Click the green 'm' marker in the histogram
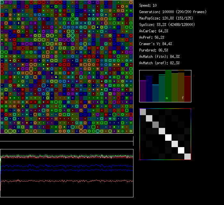This screenshot has height=205, width=224. pos(167,98)
